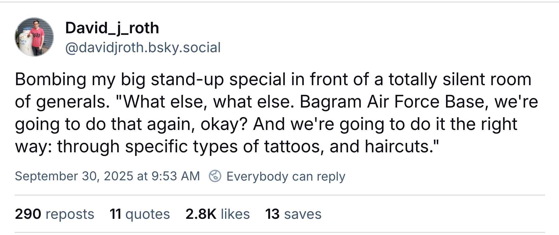
Task: Click the bold number 290
Action: pos(28,214)
